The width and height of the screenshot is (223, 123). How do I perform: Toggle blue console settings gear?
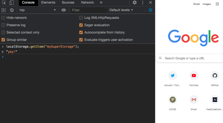(x=150, y=10)
